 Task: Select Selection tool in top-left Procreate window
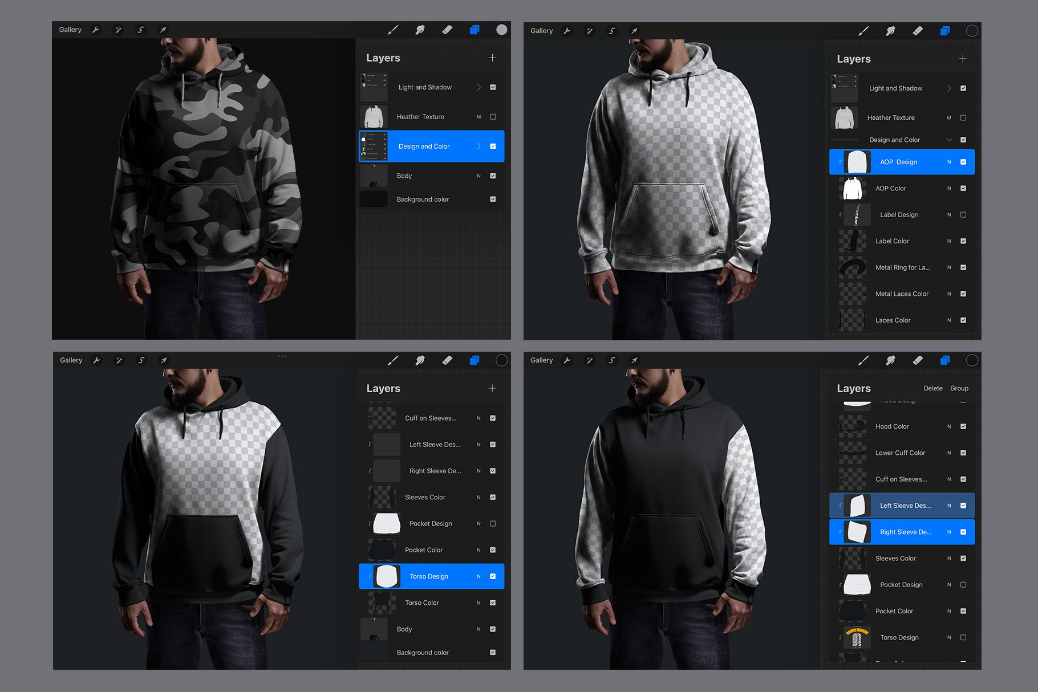[140, 30]
